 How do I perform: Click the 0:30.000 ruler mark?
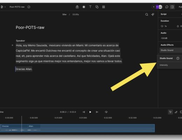coord(9,118)
